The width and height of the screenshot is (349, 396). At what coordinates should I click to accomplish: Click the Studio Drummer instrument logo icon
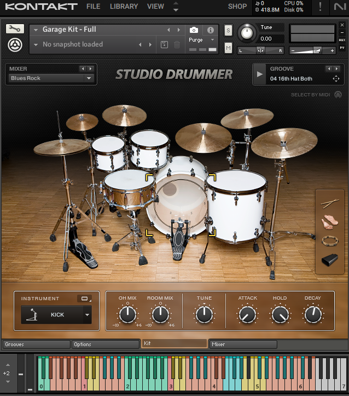(15, 45)
